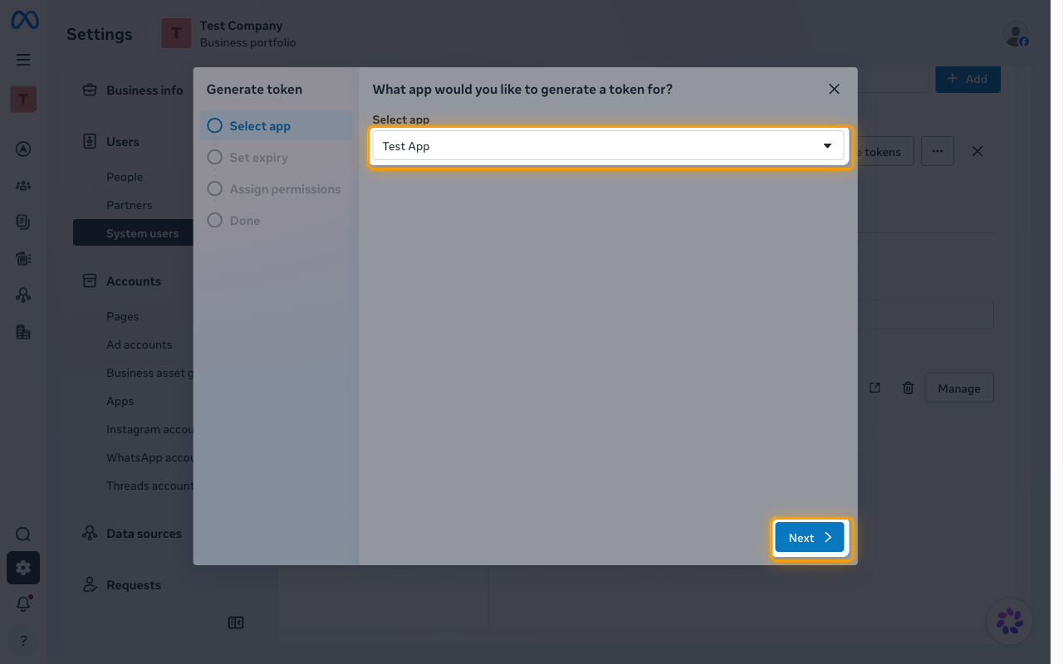Click the X next to more options
Screen dimensions: 1063x664
click(977, 151)
